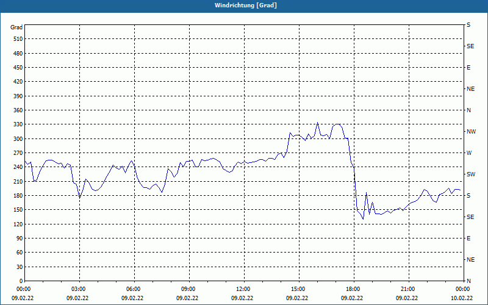Click the 300 degree axis label
488x305 pixels.
click(18, 139)
